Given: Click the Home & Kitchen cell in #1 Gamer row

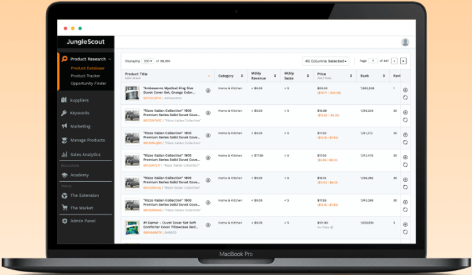Looking at the screenshot, I should pyautogui.click(x=230, y=223).
